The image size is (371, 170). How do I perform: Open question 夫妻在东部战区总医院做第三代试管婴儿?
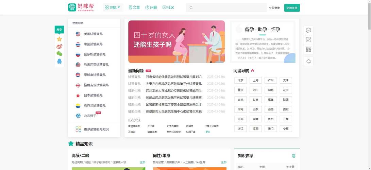pyautogui.click(x=174, y=84)
